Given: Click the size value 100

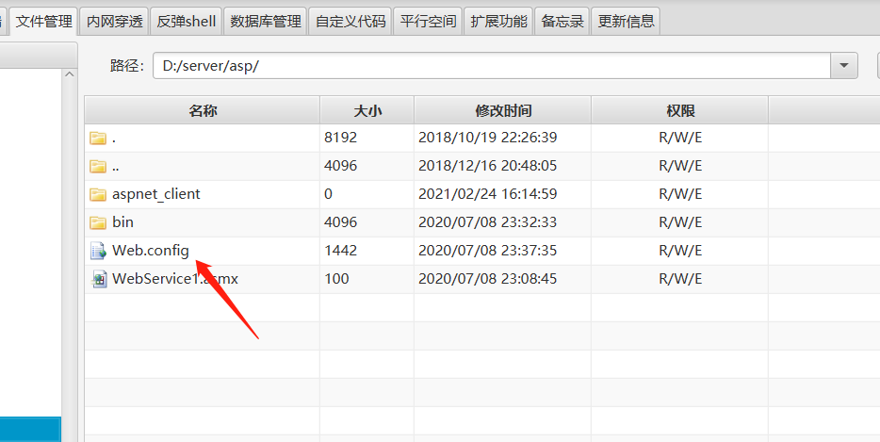Looking at the screenshot, I should click(336, 279).
